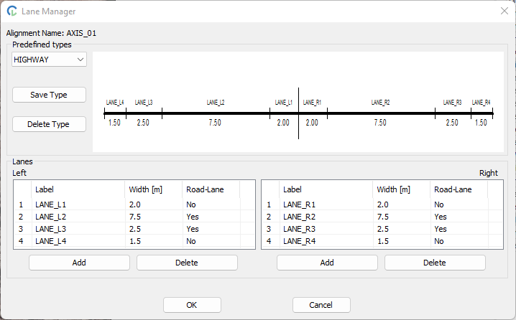Viewport: 516px width, 320px height.
Task: Click the left table Width [m] column header
Action: (153, 189)
